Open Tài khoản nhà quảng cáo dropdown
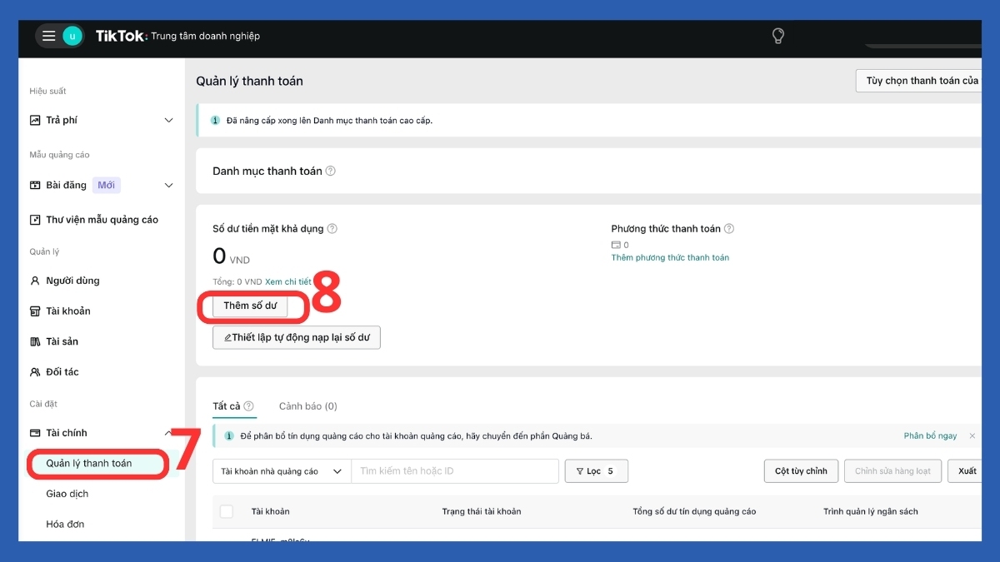 tap(282, 471)
